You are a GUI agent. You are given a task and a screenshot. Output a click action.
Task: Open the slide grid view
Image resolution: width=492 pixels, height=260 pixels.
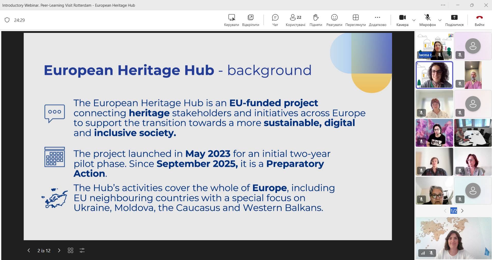click(70, 250)
